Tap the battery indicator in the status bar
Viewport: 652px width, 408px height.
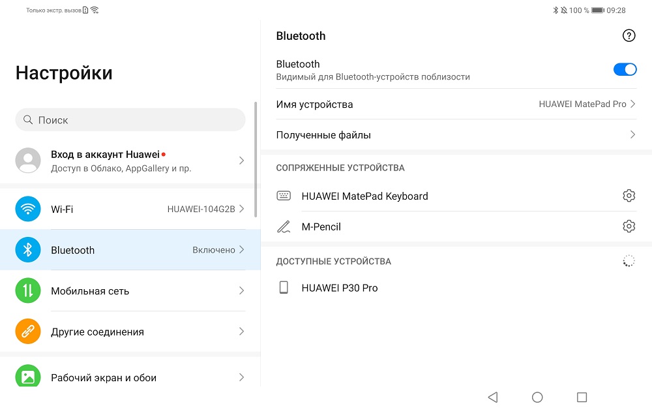[597, 10]
